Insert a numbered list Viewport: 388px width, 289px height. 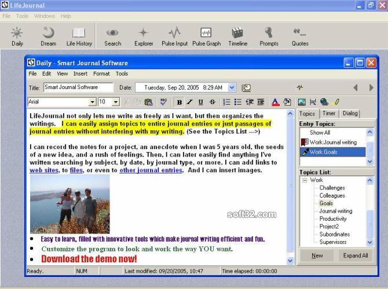tap(226, 102)
